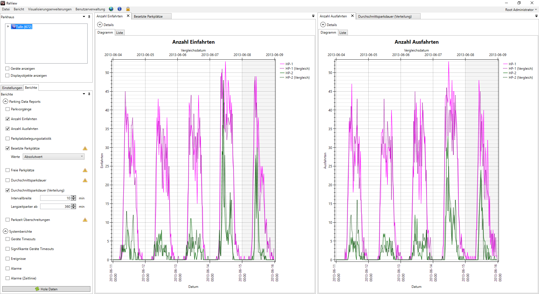Enable Geräte anzeigen checkbox
Screen dimensions: 539x294
tap(8, 68)
